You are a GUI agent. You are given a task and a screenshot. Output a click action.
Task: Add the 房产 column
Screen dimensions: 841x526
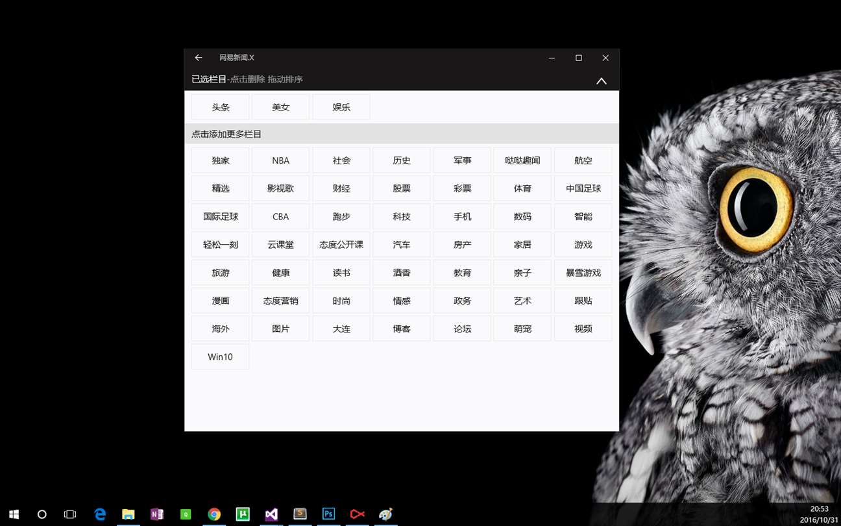[x=462, y=245]
